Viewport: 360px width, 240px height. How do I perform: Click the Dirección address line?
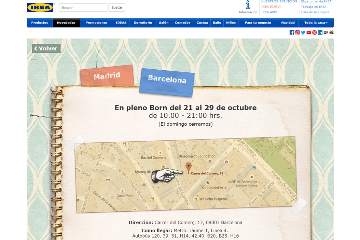pyautogui.click(x=185, y=222)
